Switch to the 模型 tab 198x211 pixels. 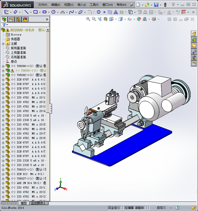click(x=23, y=203)
